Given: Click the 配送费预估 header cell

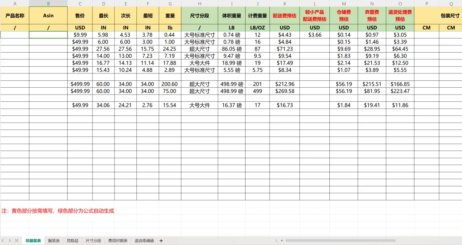Looking at the screenshot, I should point(284,16).
